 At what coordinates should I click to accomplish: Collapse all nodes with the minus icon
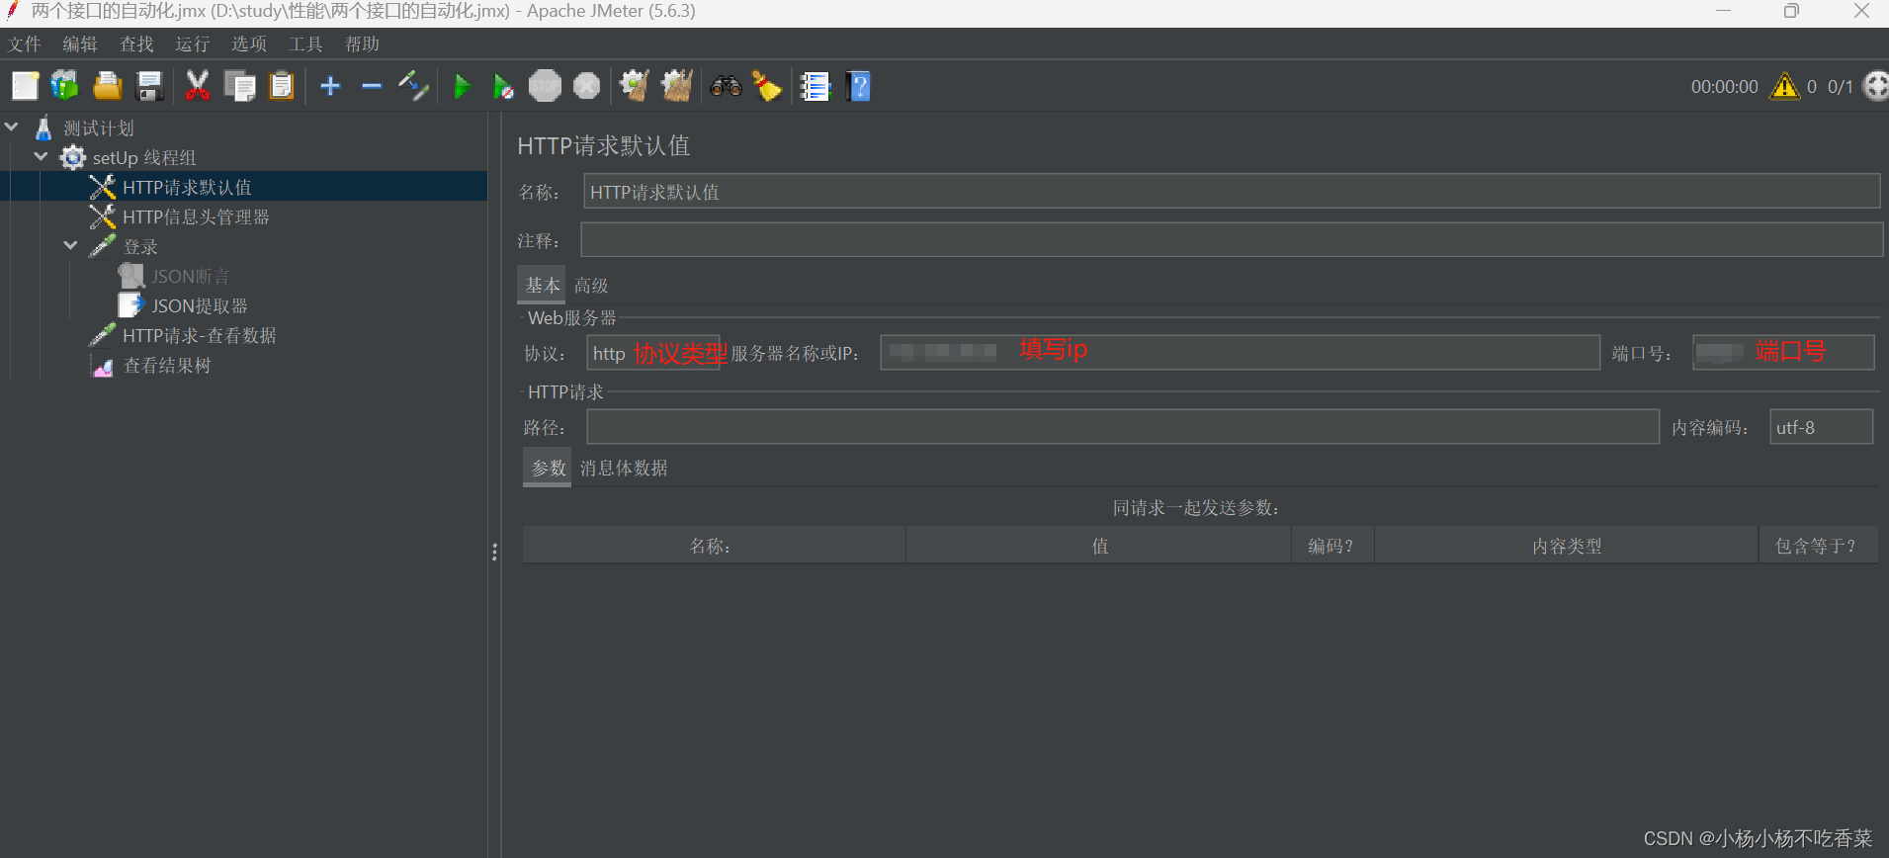click(372, 86)
